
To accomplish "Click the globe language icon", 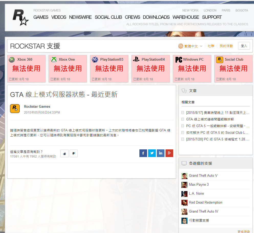I will pos(181,46).
